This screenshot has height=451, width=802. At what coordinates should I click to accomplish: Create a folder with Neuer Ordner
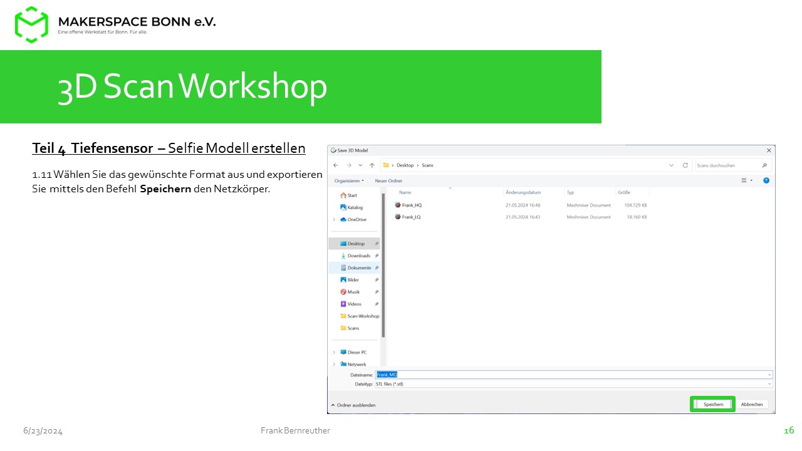tap(388, 180)
